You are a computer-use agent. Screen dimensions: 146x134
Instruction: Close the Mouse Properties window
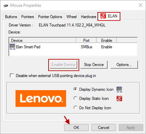click(x=141, y=5)
